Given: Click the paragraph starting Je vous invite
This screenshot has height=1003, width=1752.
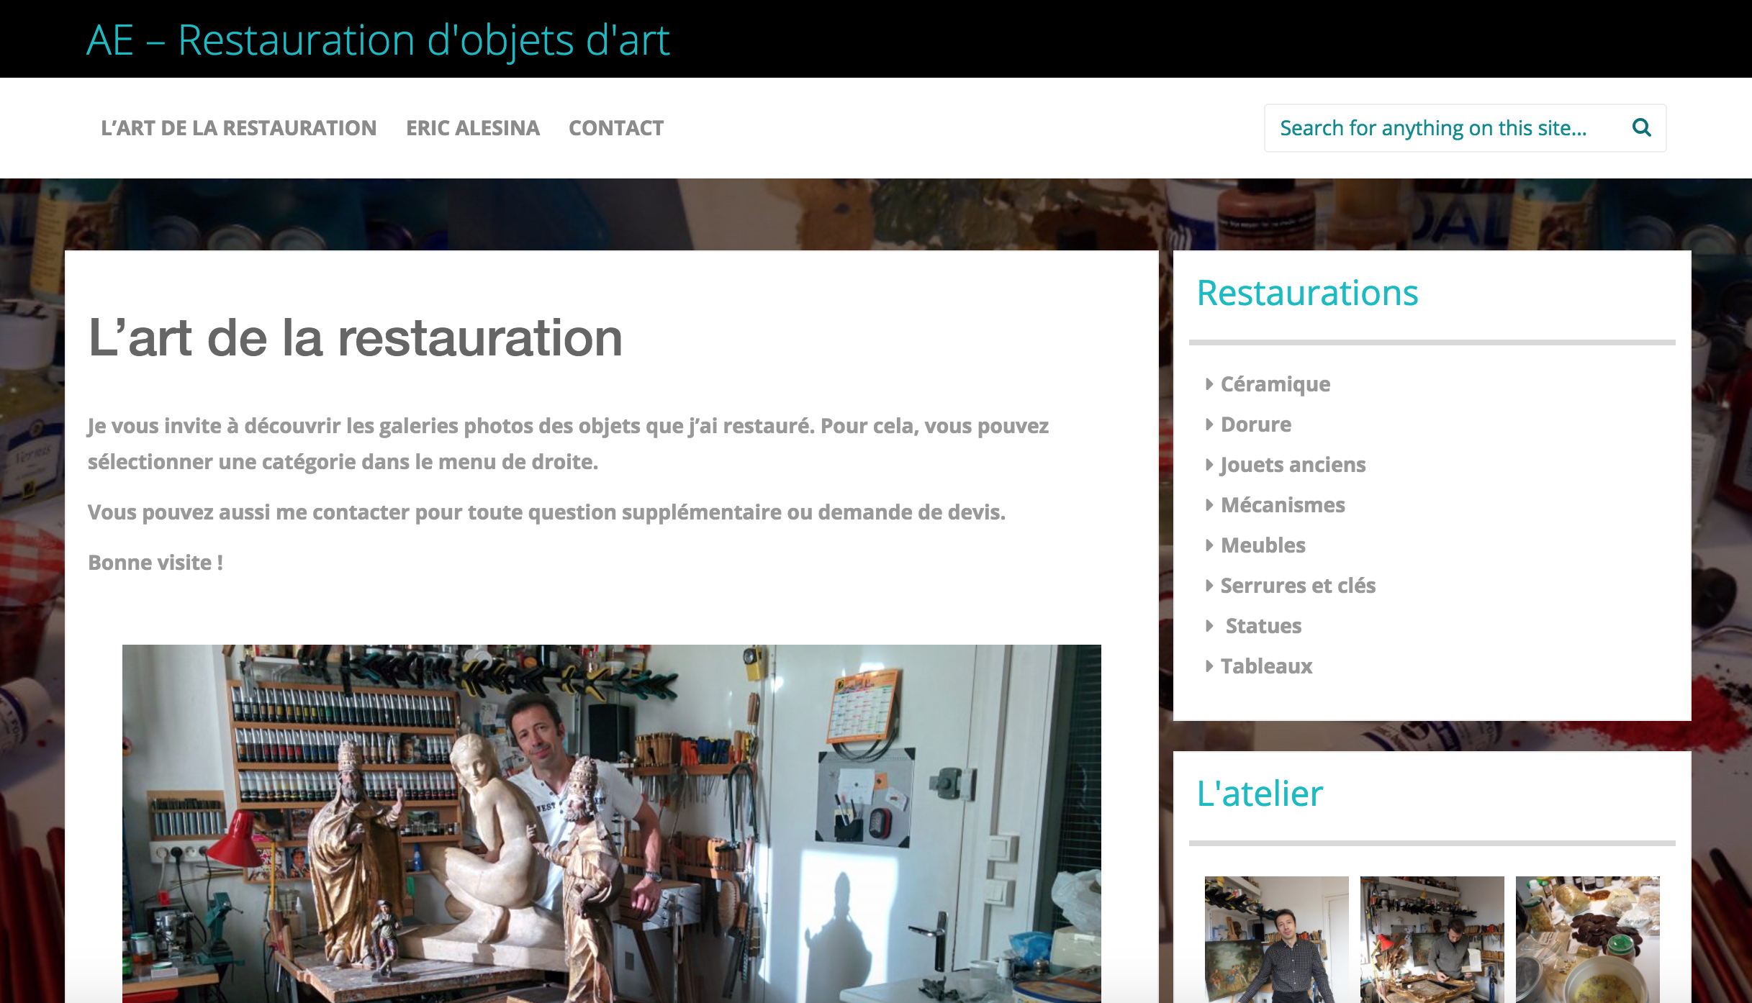Looking at the screenshot, I should coord(568,443).
